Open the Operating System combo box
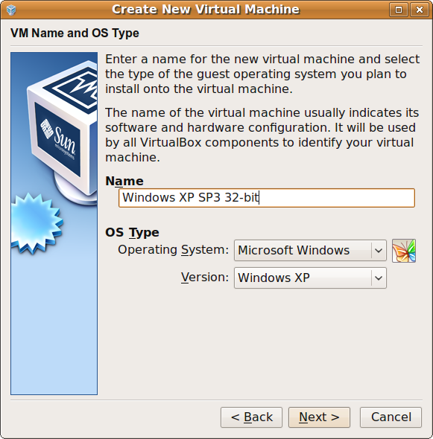Image resolution: width=433 pixels, height=439 pixels. coord(310,250)
